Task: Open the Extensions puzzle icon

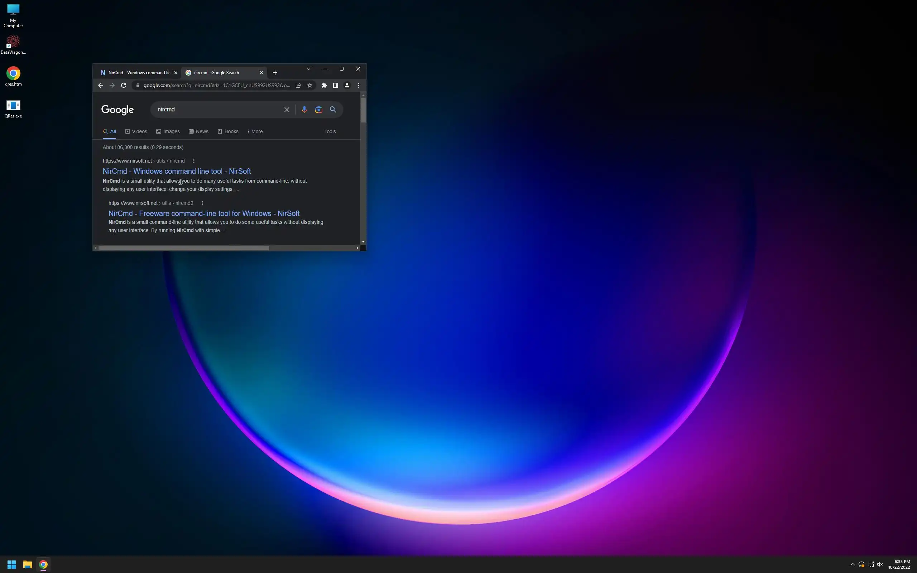Action: (x=324, y=85)
